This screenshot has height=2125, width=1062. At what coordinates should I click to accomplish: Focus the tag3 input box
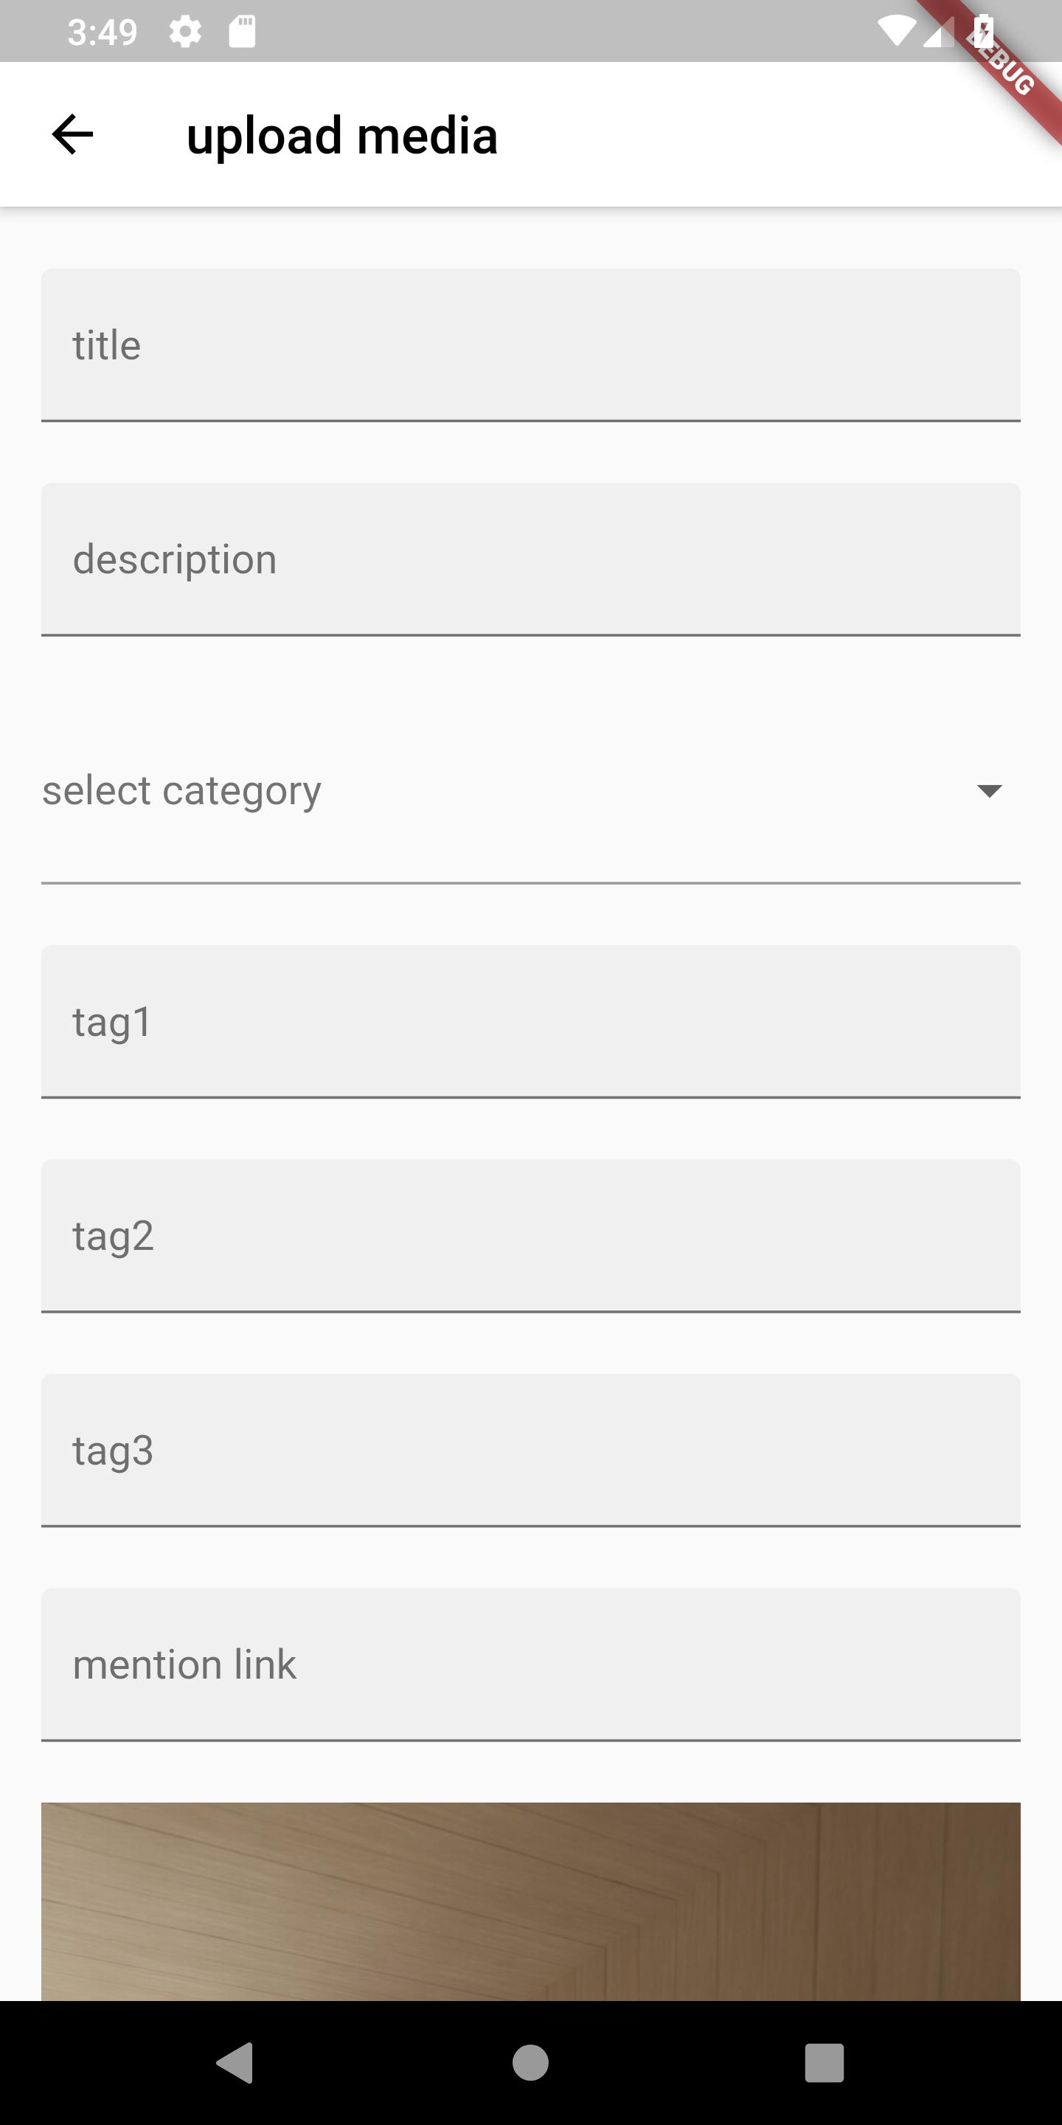coord(531,1450)
